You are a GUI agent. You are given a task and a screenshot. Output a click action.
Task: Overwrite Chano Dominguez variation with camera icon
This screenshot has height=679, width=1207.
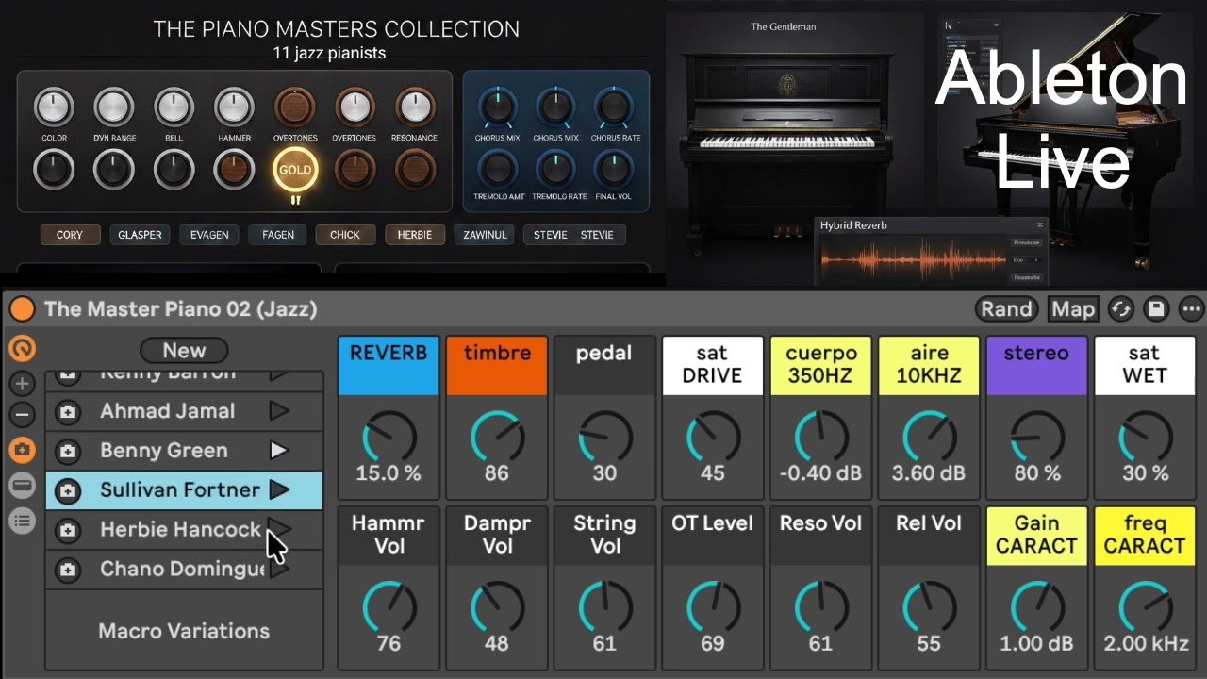[x=67, y=570]
